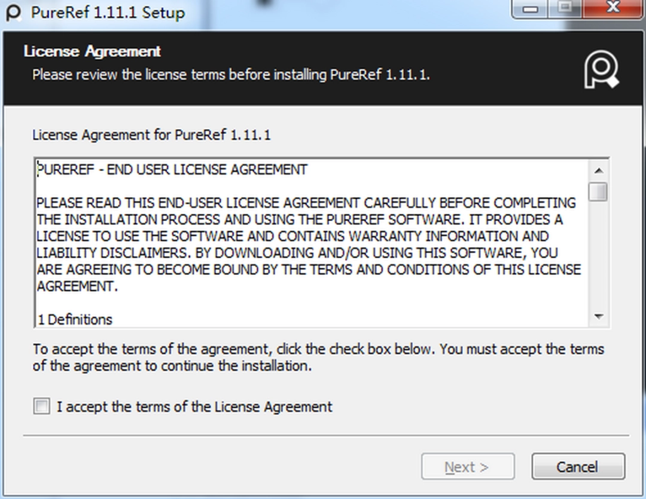Click the "PureRef 1.11.1 Setup" title bar text

108,12
